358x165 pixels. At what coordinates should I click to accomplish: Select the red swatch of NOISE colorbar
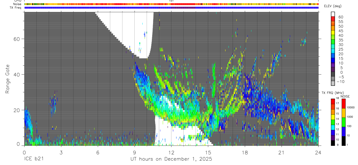(343, 104)
